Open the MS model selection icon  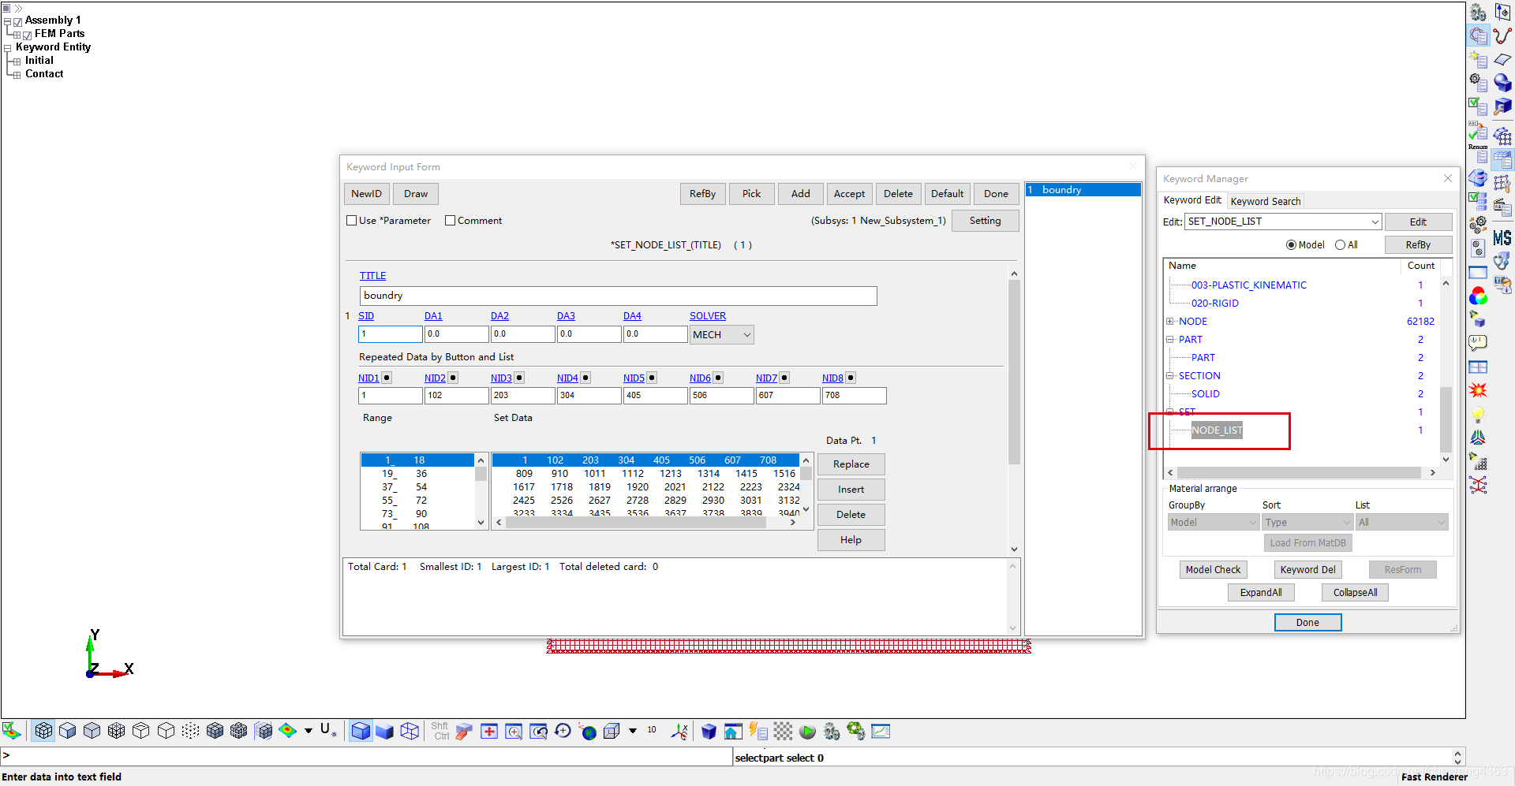(x=1502, y=237)
